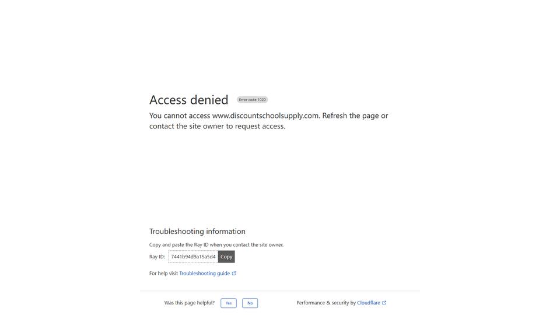Click the 'Was this page helpful?' text
This screenshot has width=560, height=315.
pyautogui.click(x=189, y=303)
